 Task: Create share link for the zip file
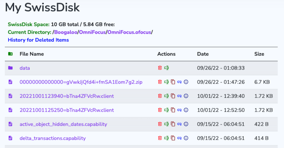(179, 82)
